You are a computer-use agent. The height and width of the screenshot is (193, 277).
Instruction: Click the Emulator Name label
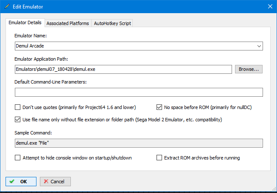coord(31,36)
